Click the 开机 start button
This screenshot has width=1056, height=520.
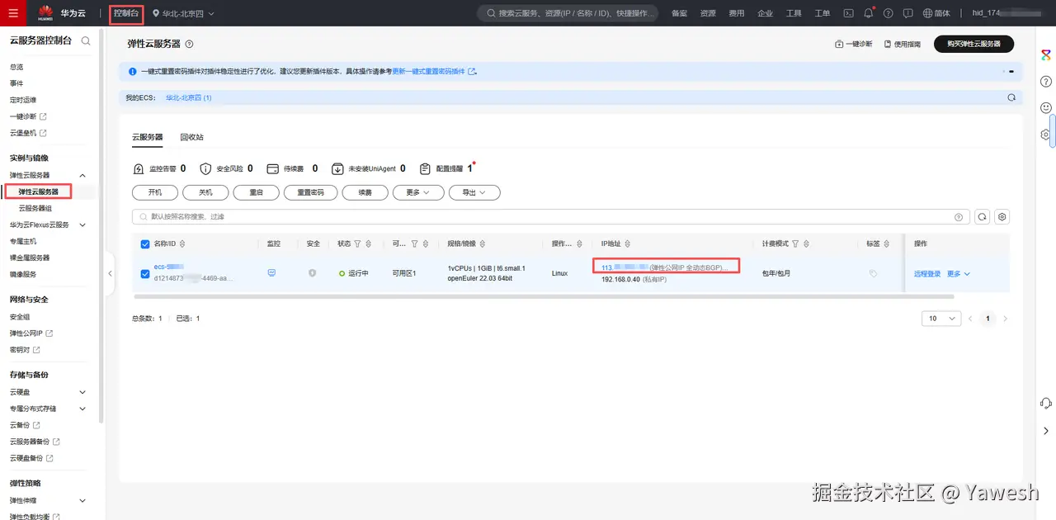[155, 192]
